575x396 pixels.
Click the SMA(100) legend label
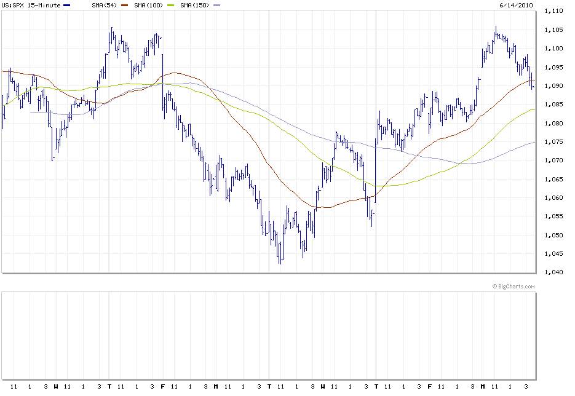click(x=149, y=5)
